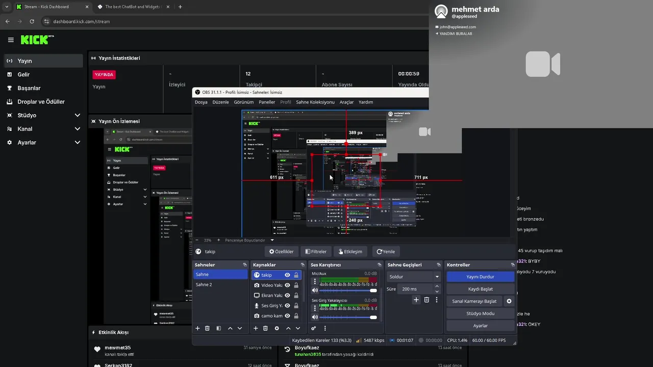
Task: Toggle lock on Ekran Yakalama source
Action: [x=296, y=295]
